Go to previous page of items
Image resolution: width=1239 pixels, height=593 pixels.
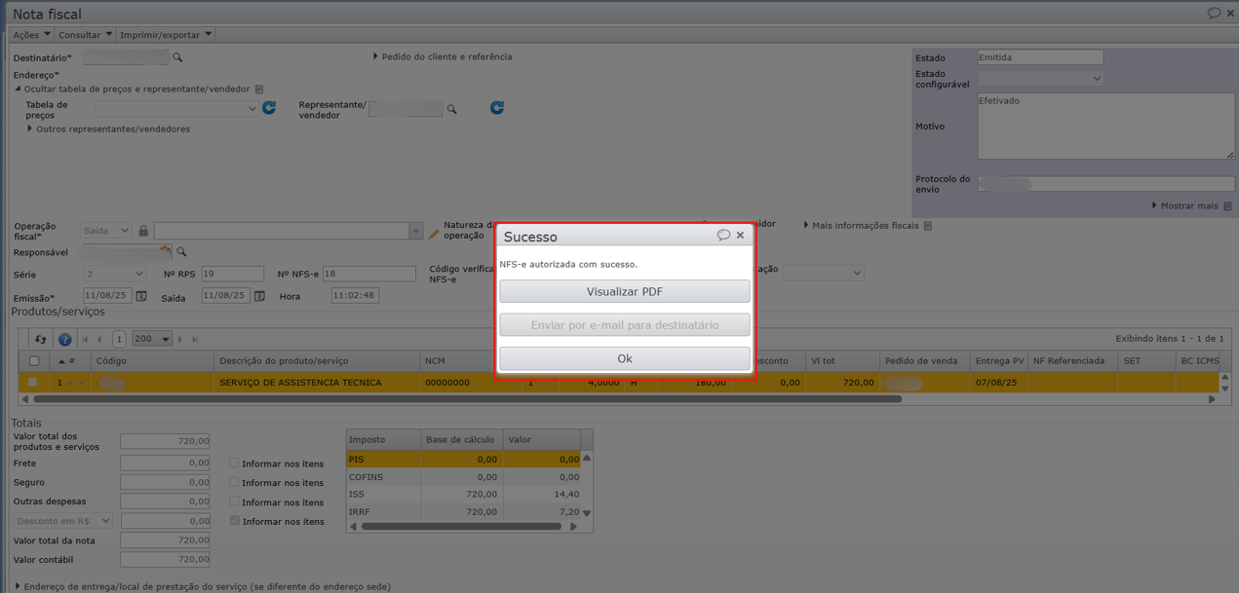(99, 339)
